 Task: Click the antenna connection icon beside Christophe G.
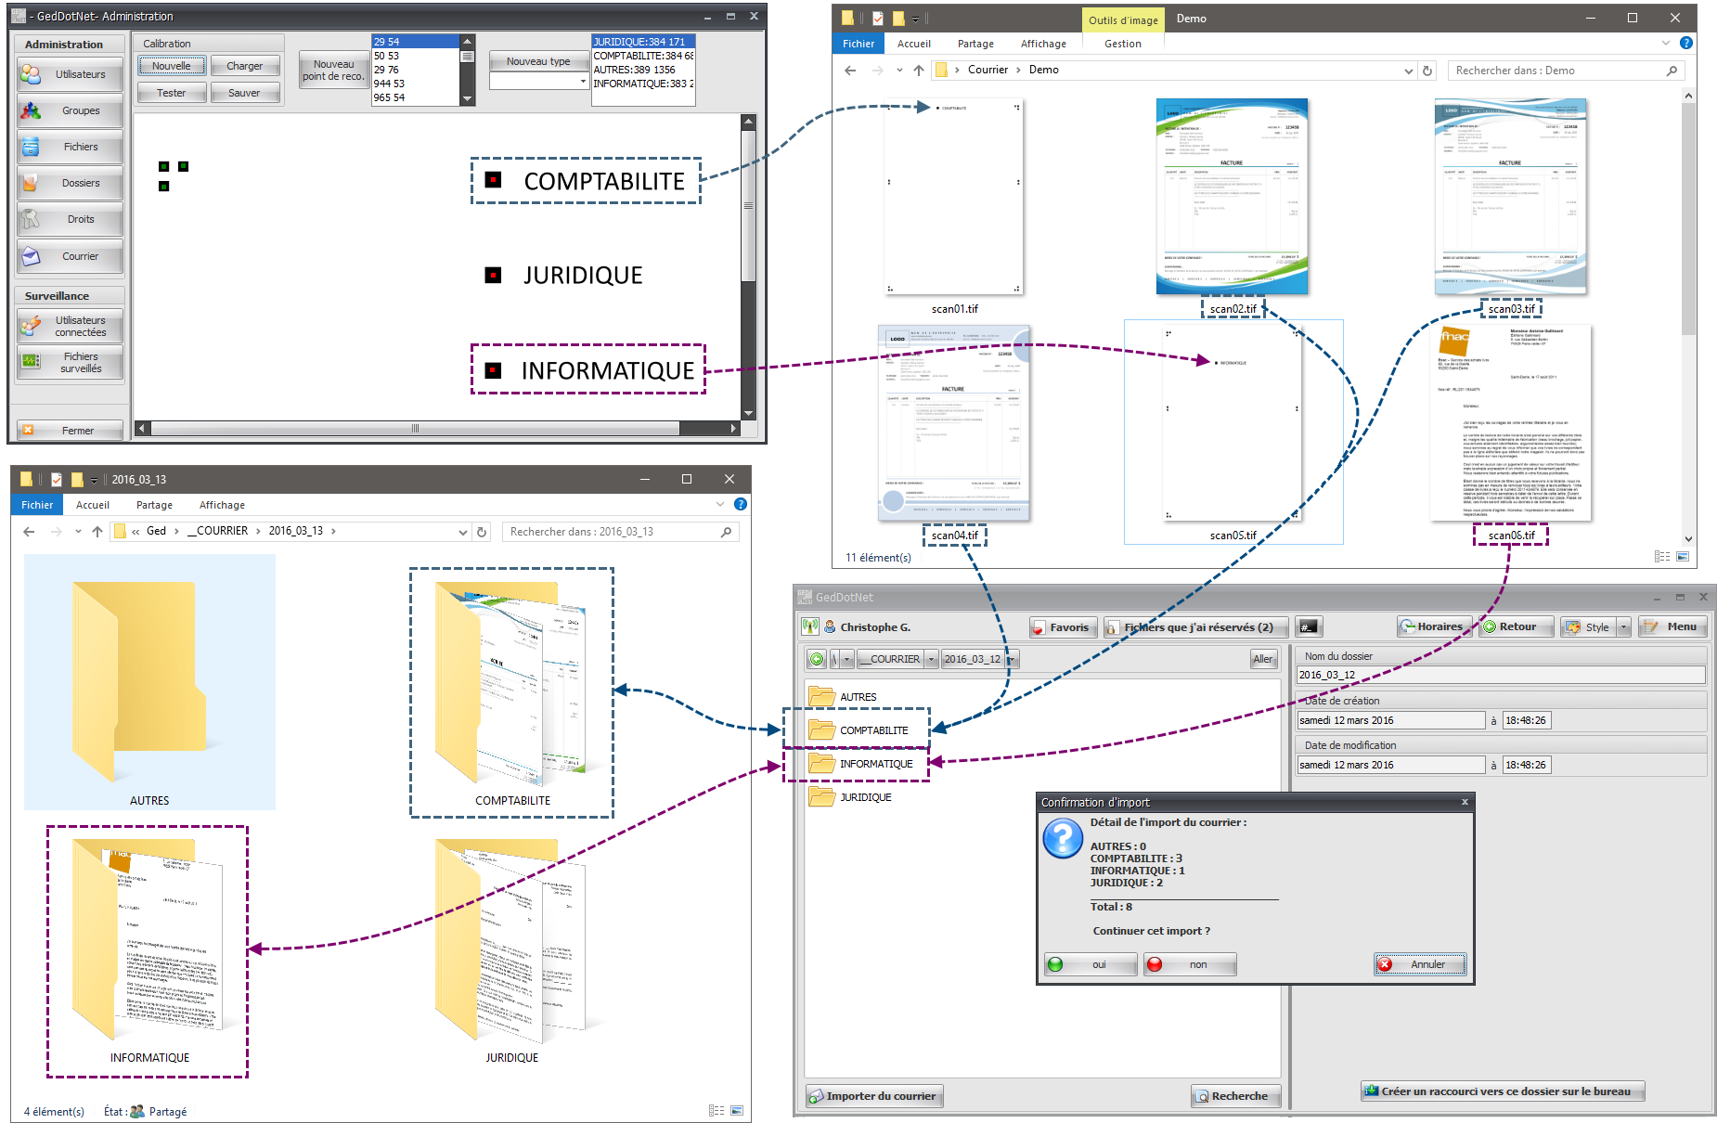click(x=810, y=626)
